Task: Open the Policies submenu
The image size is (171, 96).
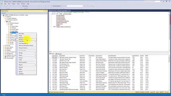Action: pyautogui.click(x=26, y=58)
